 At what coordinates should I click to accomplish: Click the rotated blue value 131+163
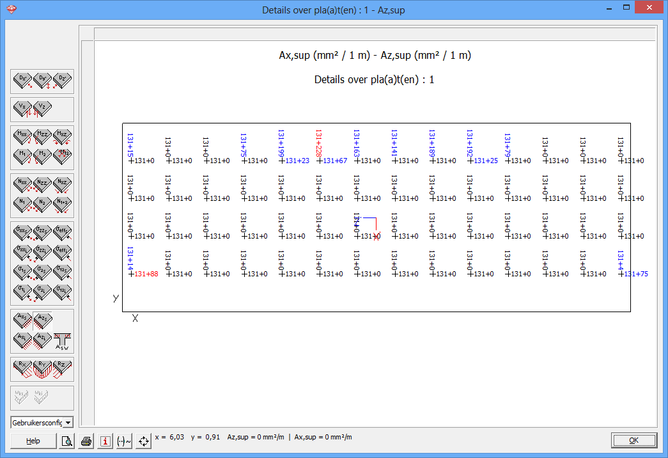(x=357, y=143)
